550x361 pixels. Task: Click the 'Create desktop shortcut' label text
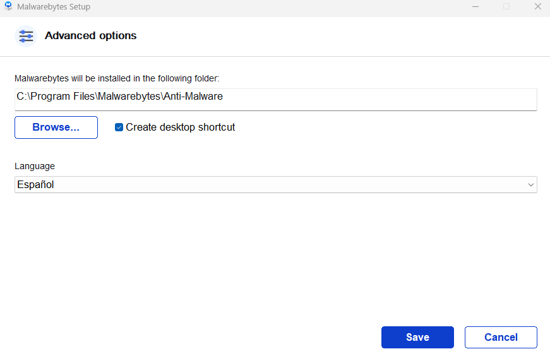tap(180, 127)
